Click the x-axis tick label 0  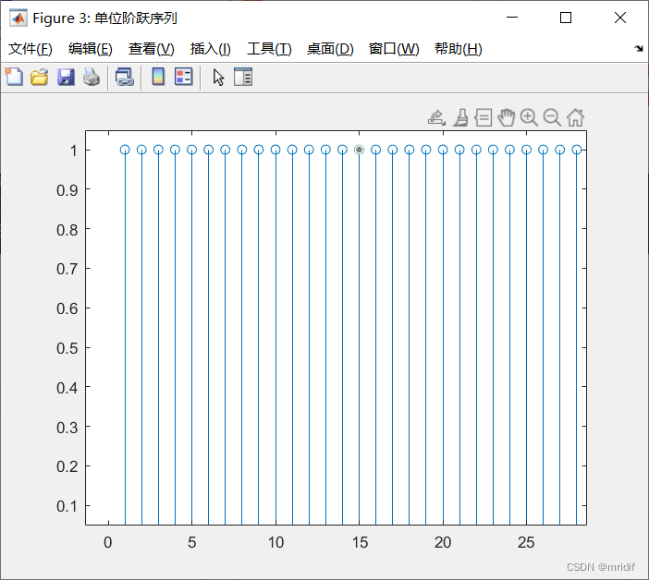pyautogui.click(x=108, y=542)
